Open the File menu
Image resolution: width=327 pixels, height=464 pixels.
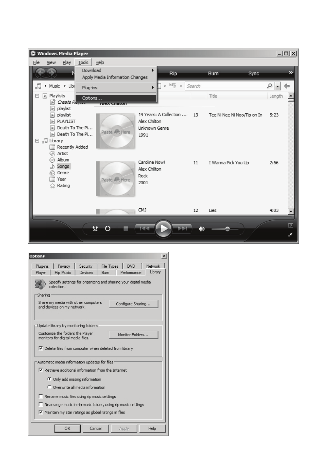pos(36,62)
